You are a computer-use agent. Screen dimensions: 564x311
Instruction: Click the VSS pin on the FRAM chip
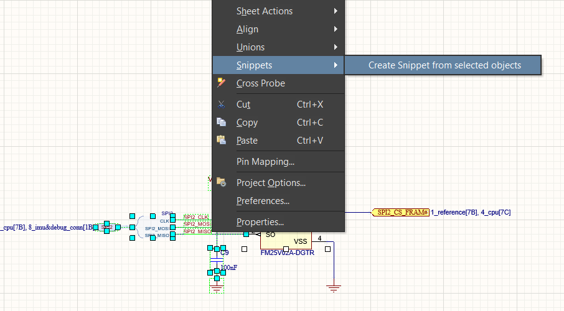coord(300,241)
